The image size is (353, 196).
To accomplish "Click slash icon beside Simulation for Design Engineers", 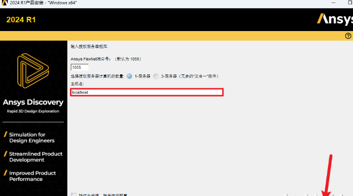I will [x=6, y=134].
